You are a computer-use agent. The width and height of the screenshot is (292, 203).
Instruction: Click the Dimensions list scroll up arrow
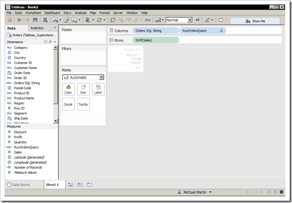click(x=56, y=48)
